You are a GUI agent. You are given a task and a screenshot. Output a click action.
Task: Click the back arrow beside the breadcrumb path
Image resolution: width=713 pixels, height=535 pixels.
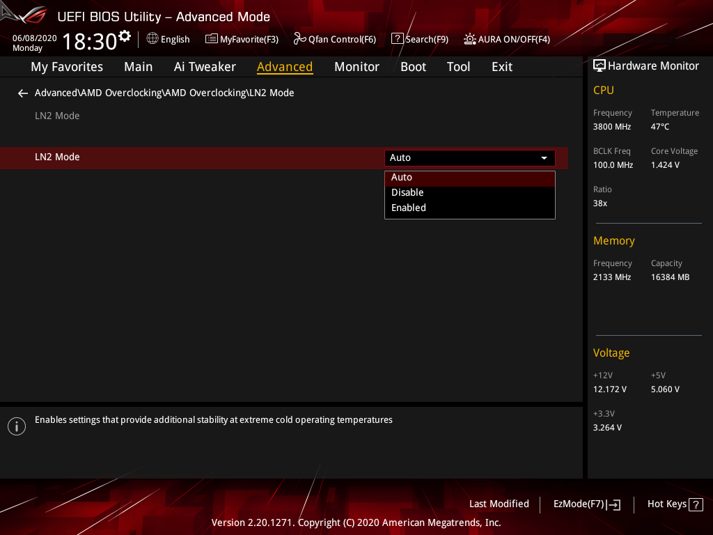coord(23,93)
